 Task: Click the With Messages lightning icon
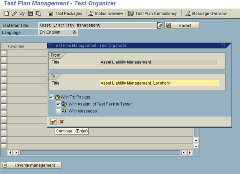(64, 111)
